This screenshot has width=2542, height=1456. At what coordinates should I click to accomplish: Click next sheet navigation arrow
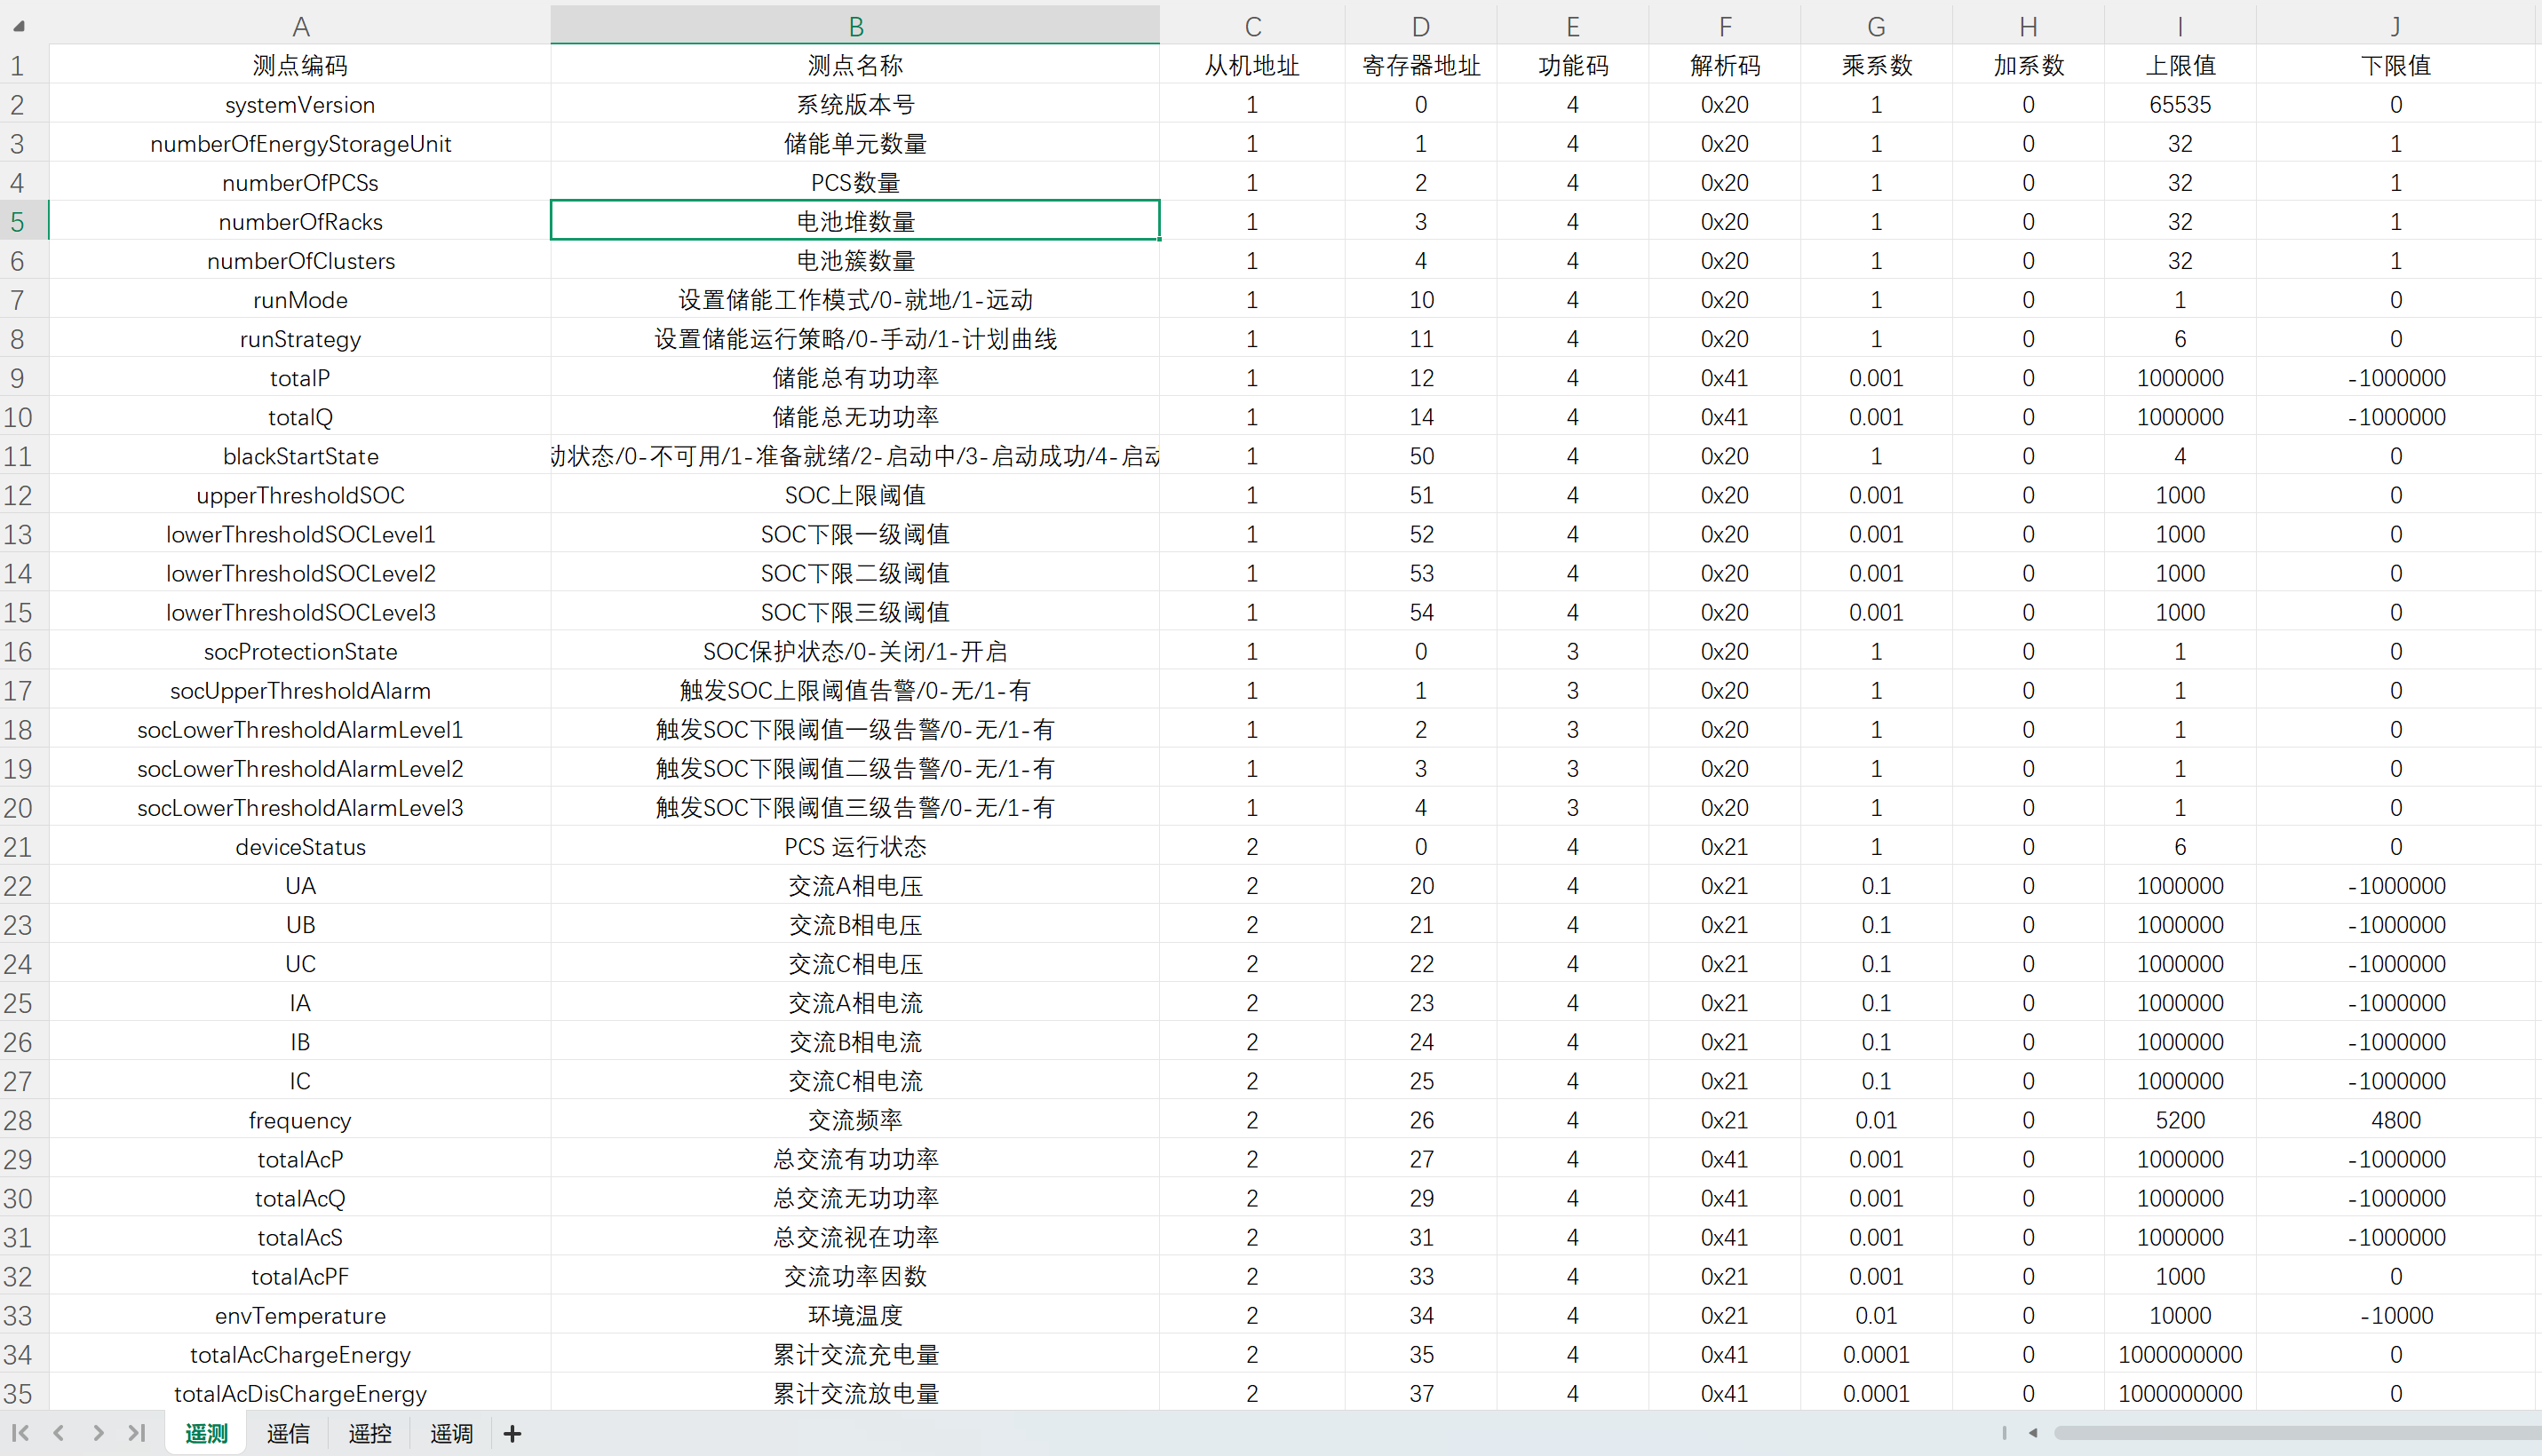(x=98, y=1433)
